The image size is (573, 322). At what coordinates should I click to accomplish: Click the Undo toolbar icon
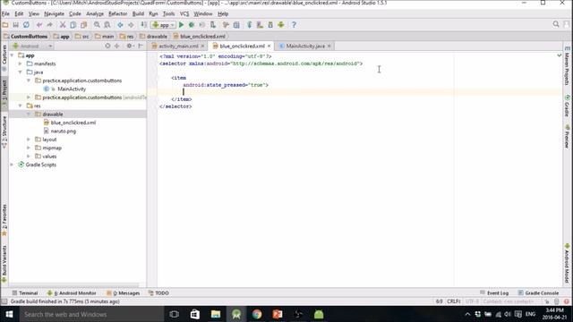(x=39, y=25)
